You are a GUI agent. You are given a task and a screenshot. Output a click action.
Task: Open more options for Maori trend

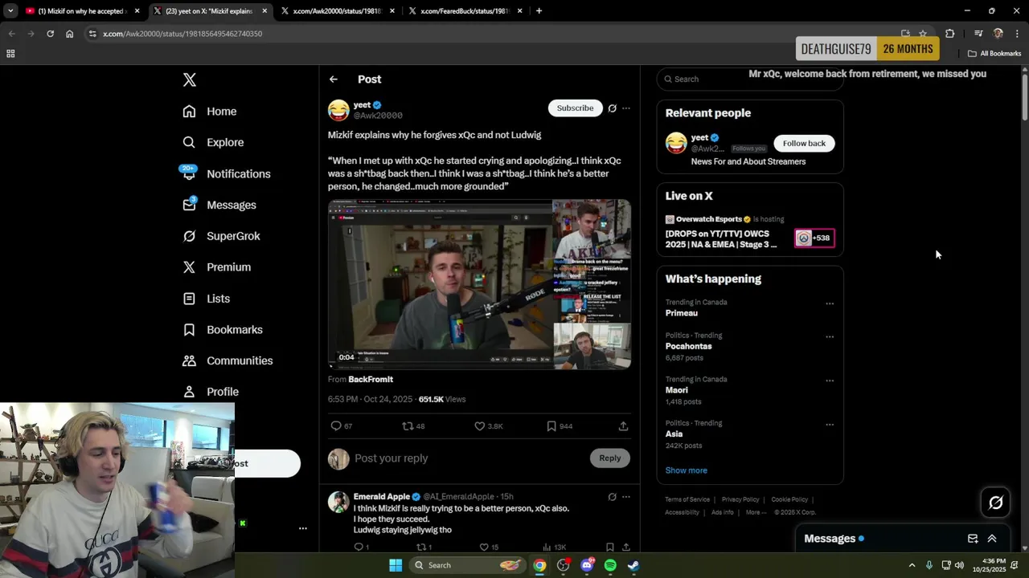tap(830, 381)
